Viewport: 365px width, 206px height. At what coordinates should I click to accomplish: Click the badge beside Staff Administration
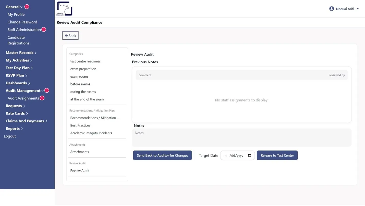44,30
